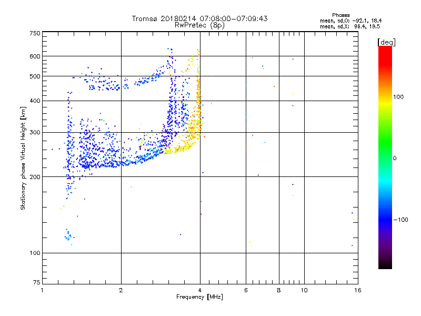Click the x-axis tick label '6'

coord(246,290)
